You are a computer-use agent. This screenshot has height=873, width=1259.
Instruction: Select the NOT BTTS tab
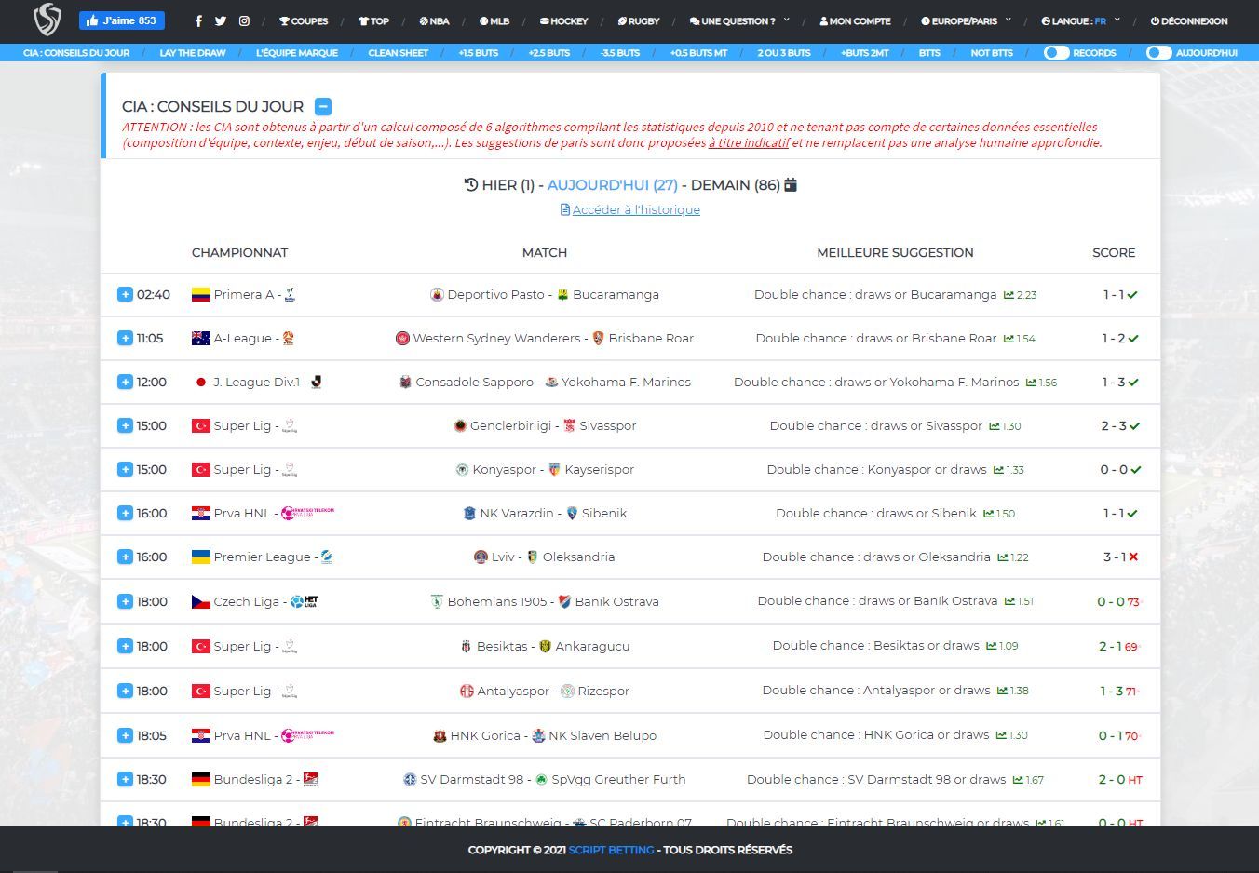point(992,53)
